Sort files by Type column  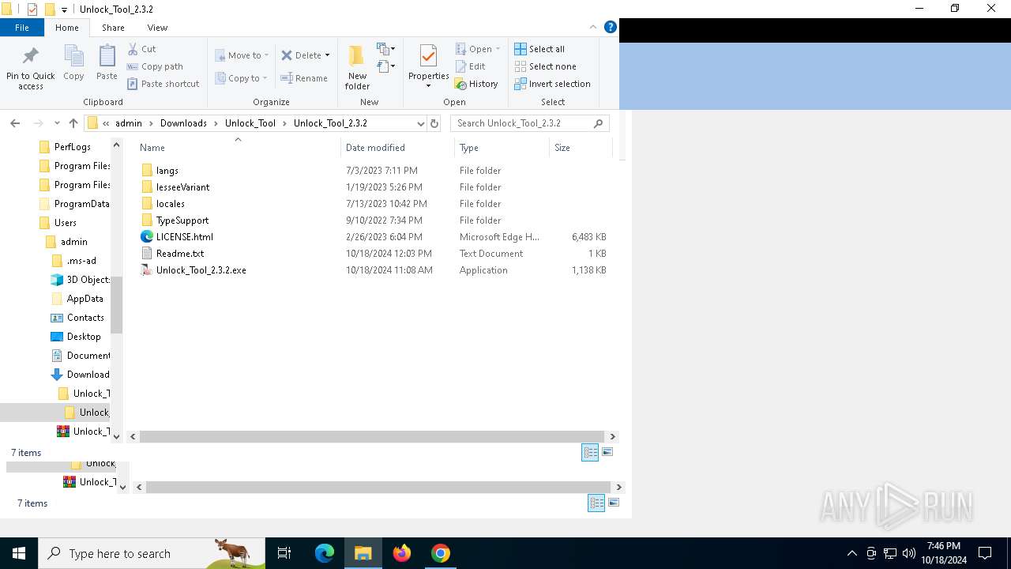coord(502,148)
